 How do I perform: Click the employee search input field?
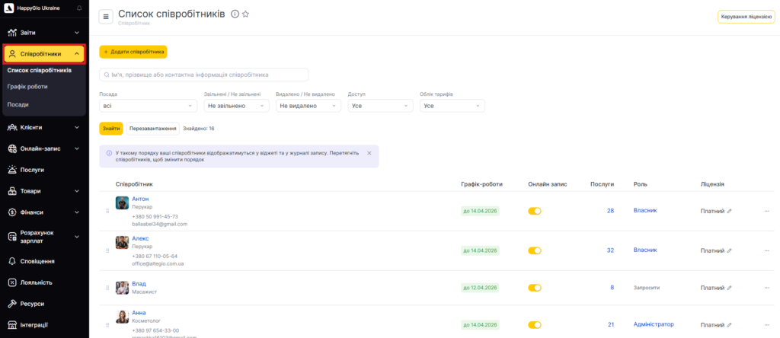pyautogui.click(x=204, y=75)
